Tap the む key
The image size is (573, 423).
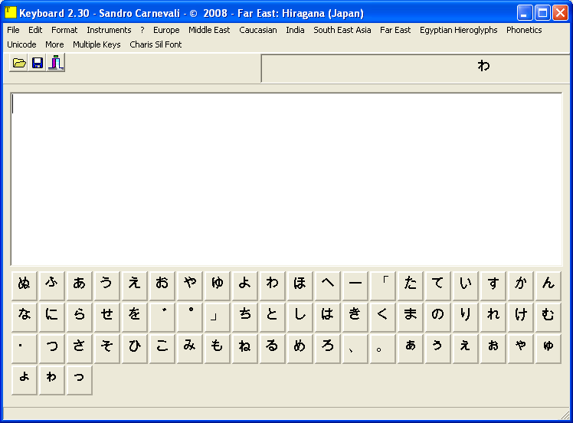(548, 317)
